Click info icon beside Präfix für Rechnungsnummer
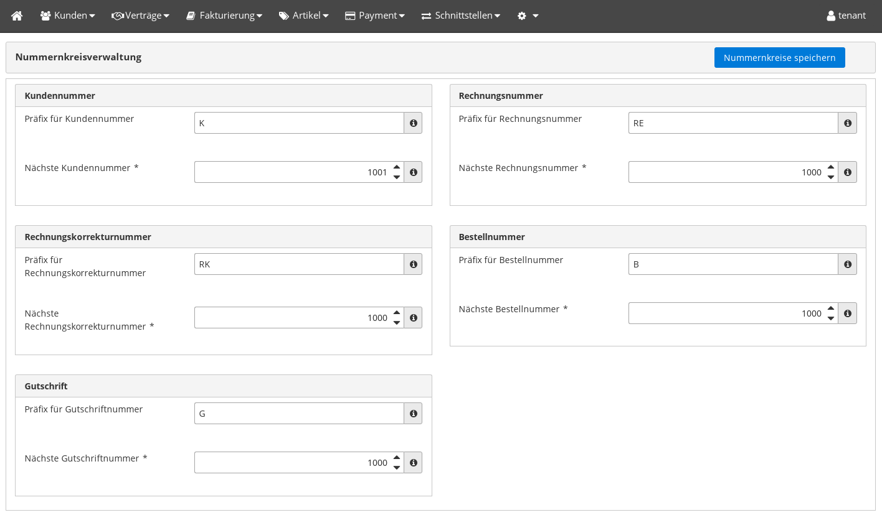The image size is (882, 515). 847,123
